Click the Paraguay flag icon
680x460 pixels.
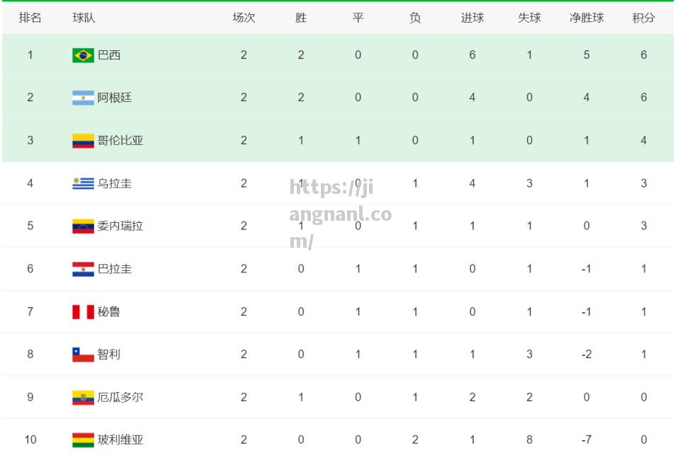83,269
